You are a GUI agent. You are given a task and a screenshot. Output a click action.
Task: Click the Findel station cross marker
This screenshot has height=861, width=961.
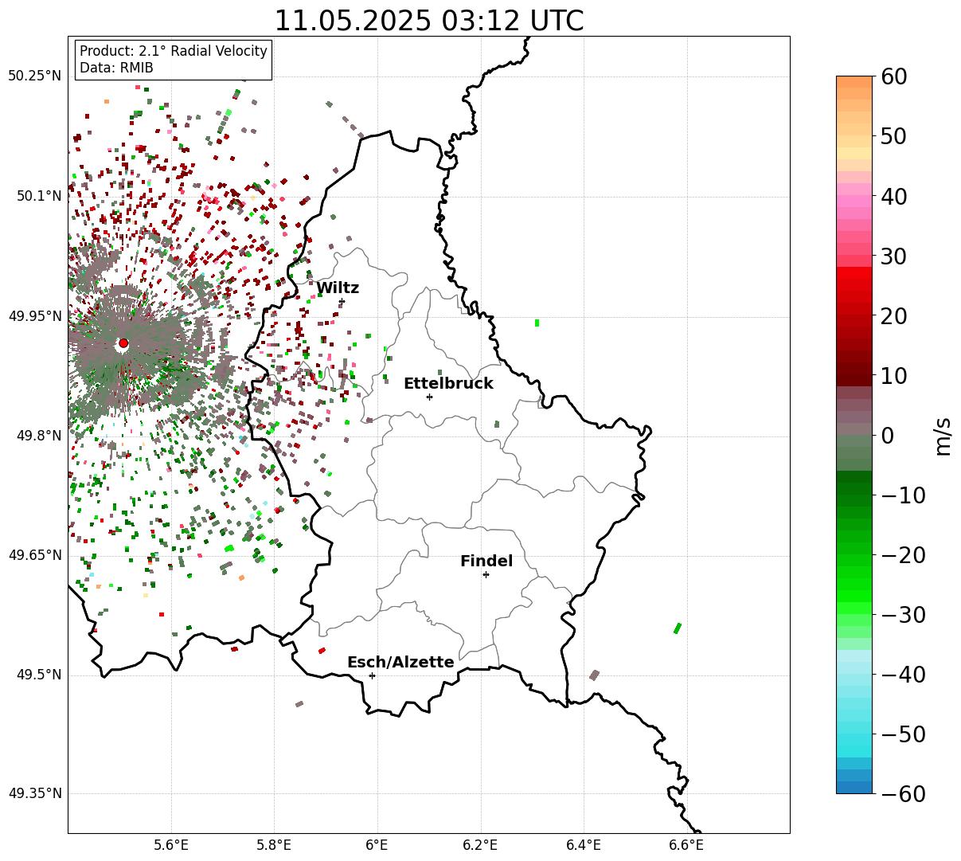[486, 574]
